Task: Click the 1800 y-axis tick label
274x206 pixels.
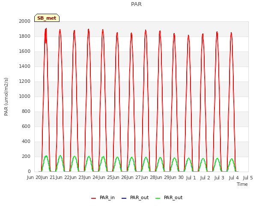Action: click(25, 36)
